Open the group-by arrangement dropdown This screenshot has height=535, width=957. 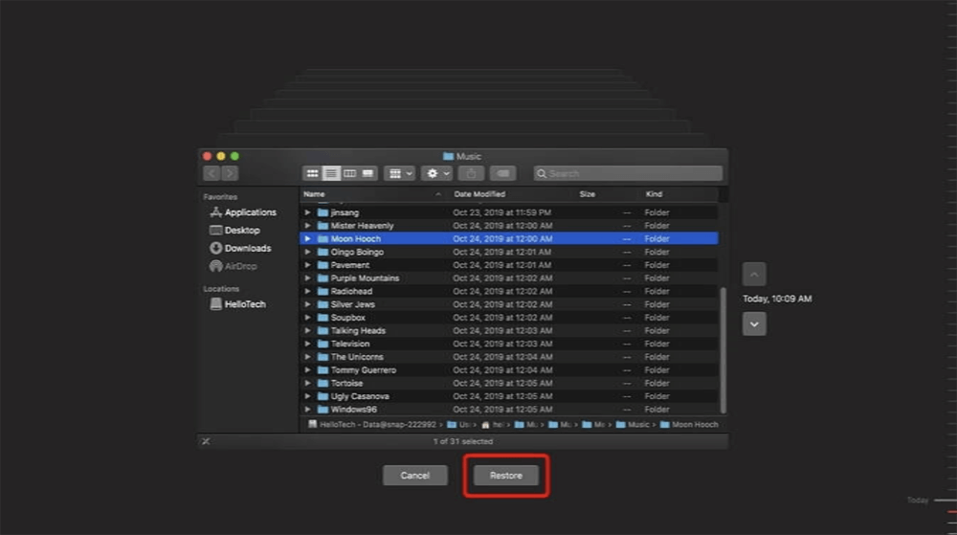pyautogui.click(x=400, y=174)
